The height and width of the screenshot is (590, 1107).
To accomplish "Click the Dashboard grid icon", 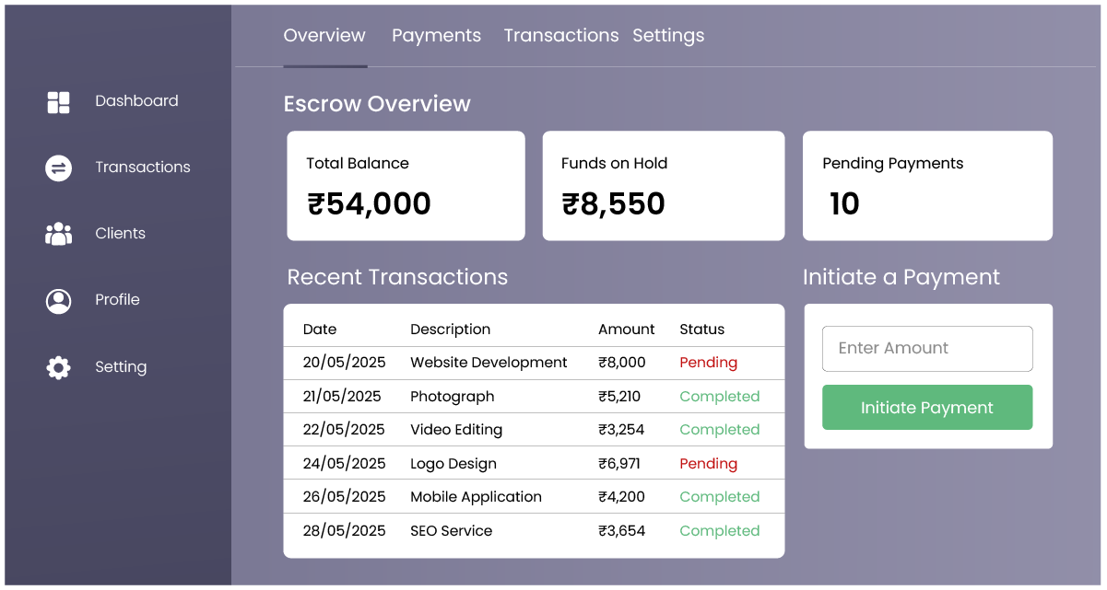I will (x=58, y=102).
